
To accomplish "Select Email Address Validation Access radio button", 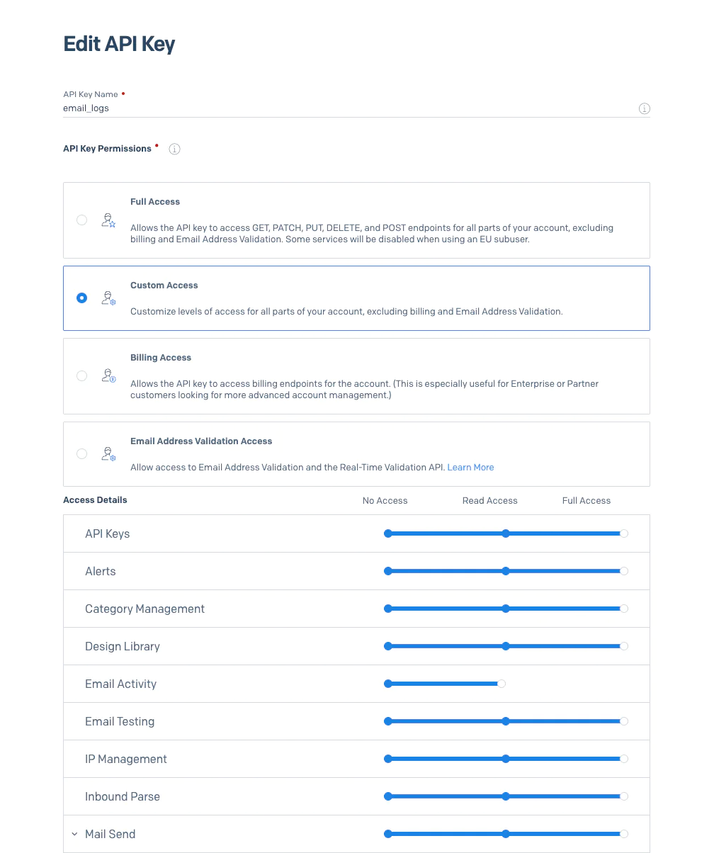I will pyautogui.click(x=82, y=454).
